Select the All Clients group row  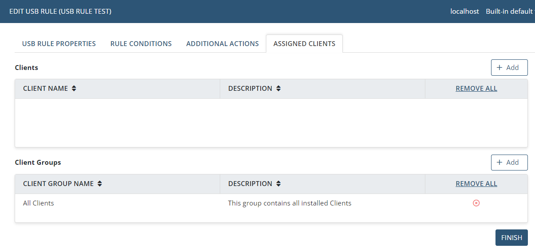click(x=39, y=203)
